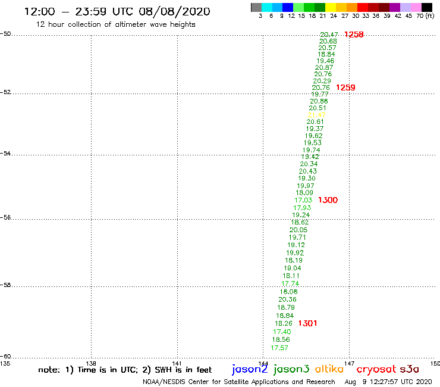Click the legend label '24'
This screenshot has width=440, height=387.
334,16
